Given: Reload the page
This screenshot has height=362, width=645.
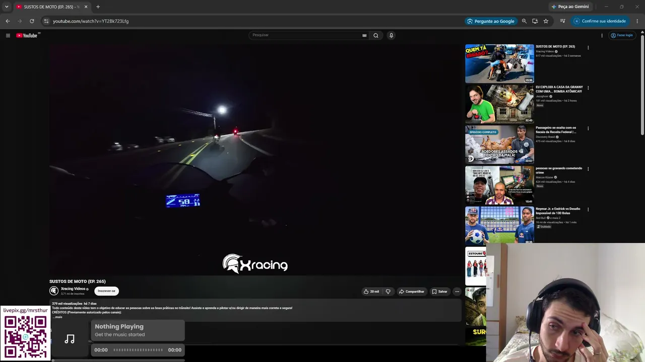Looking at the screenshot, I should 32,21.
